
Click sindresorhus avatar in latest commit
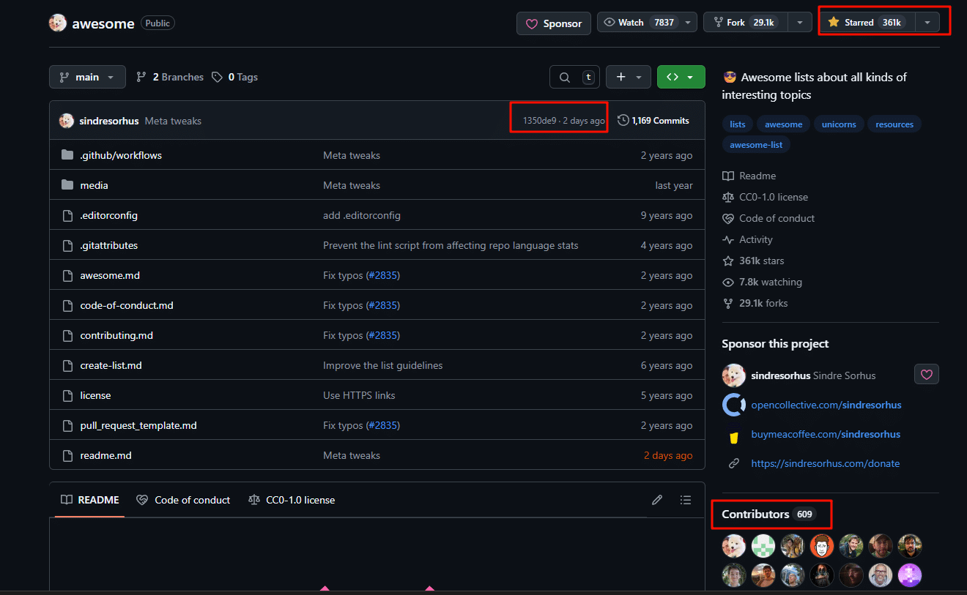coord(67,121)
